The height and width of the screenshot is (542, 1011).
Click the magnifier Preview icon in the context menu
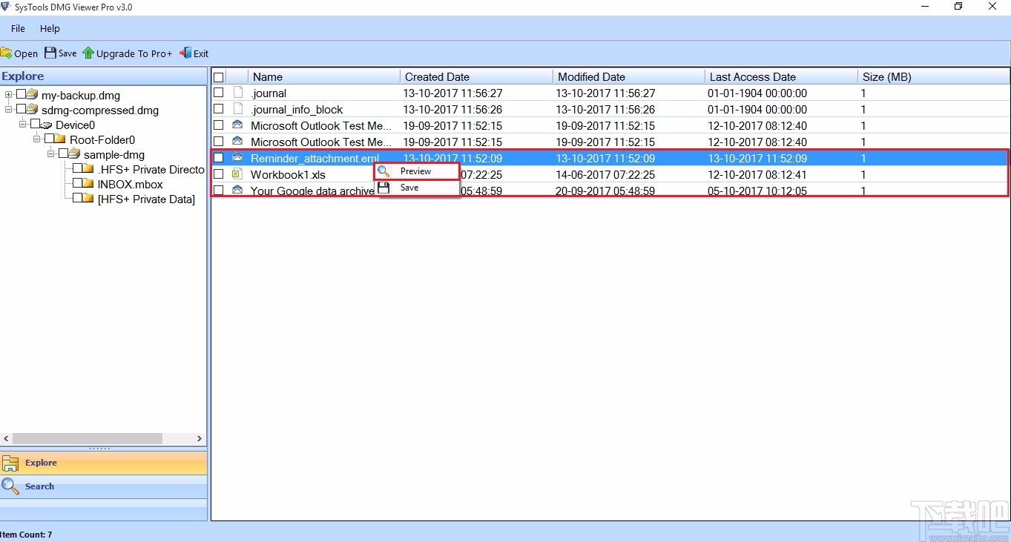pos(383,171)
